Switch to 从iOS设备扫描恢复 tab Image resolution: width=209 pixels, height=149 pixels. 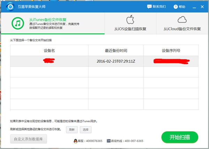click(130, 24)
